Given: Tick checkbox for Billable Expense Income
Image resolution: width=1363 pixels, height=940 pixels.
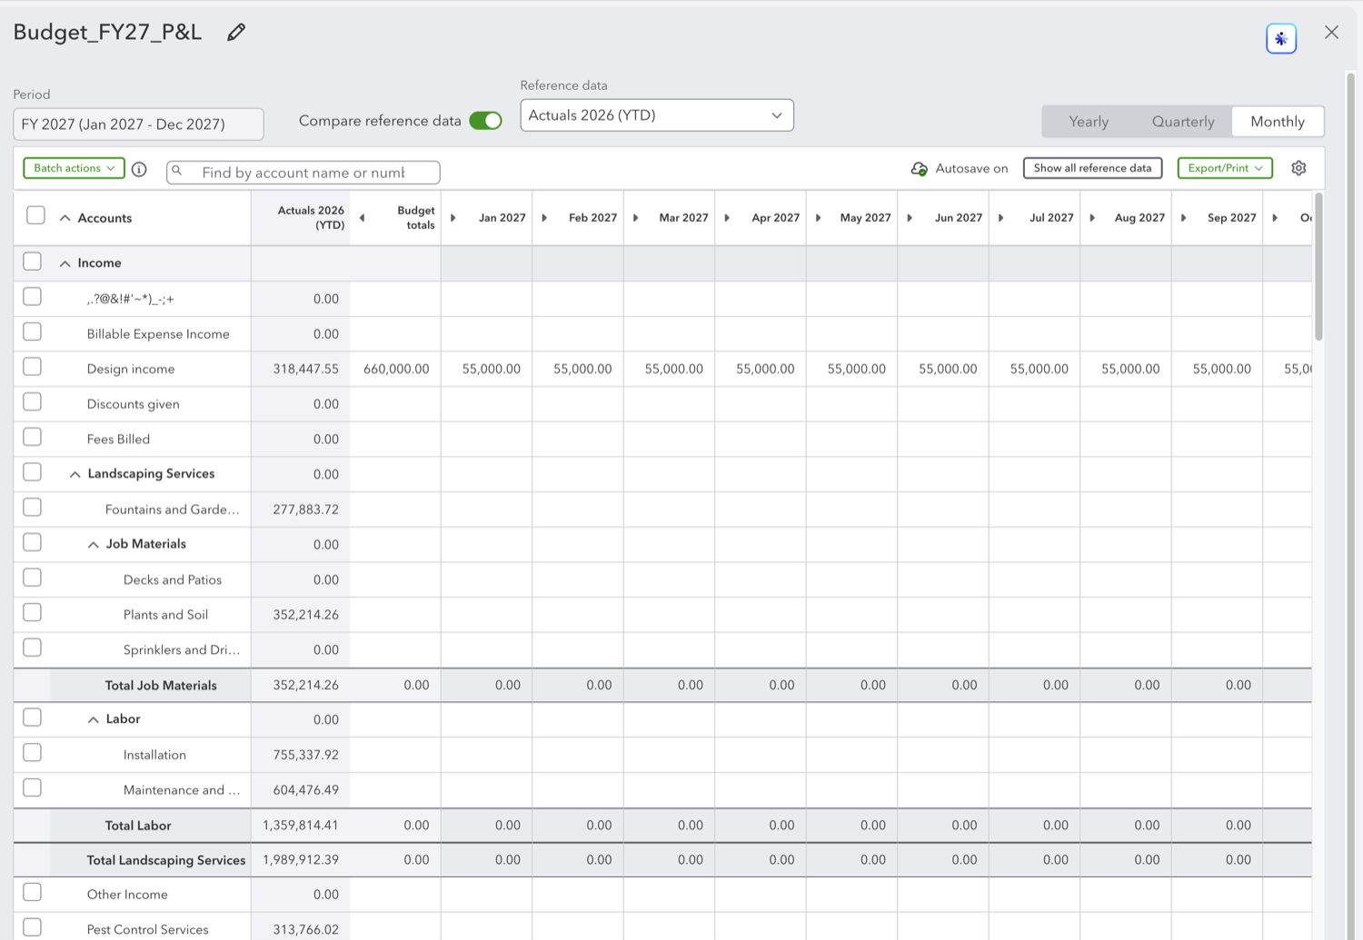Looking at the screenshot, I should pos(33,331).
